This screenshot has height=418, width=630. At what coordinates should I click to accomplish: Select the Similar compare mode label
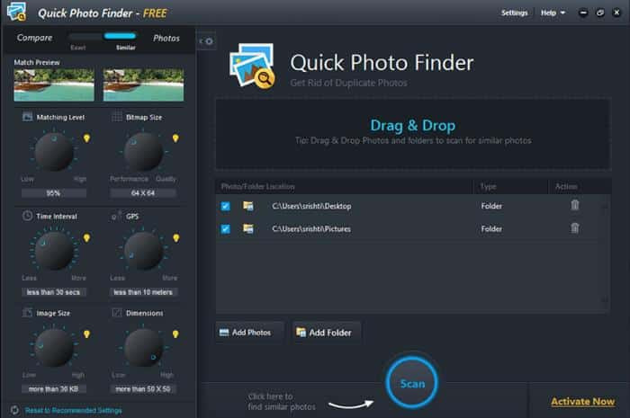pos(126,48)
